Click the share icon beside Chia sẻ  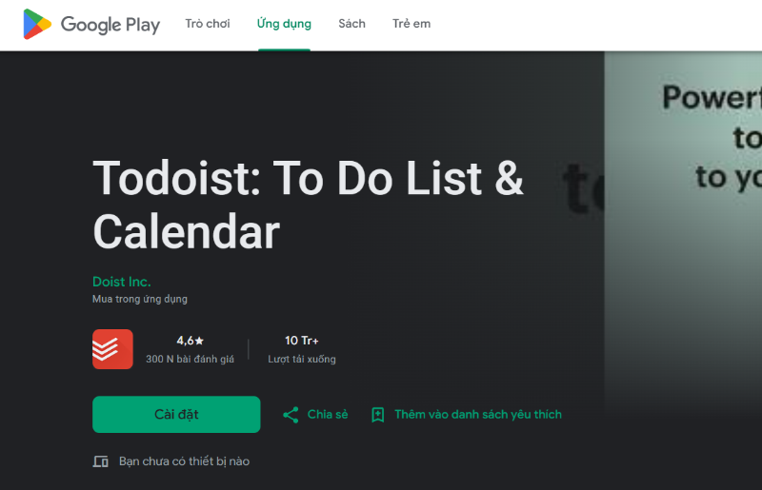tap(291, 415)
